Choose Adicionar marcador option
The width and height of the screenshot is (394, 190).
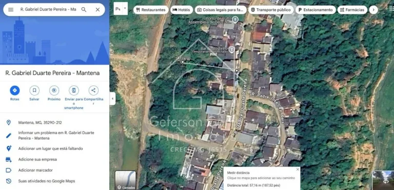click(x=35, y=170)
